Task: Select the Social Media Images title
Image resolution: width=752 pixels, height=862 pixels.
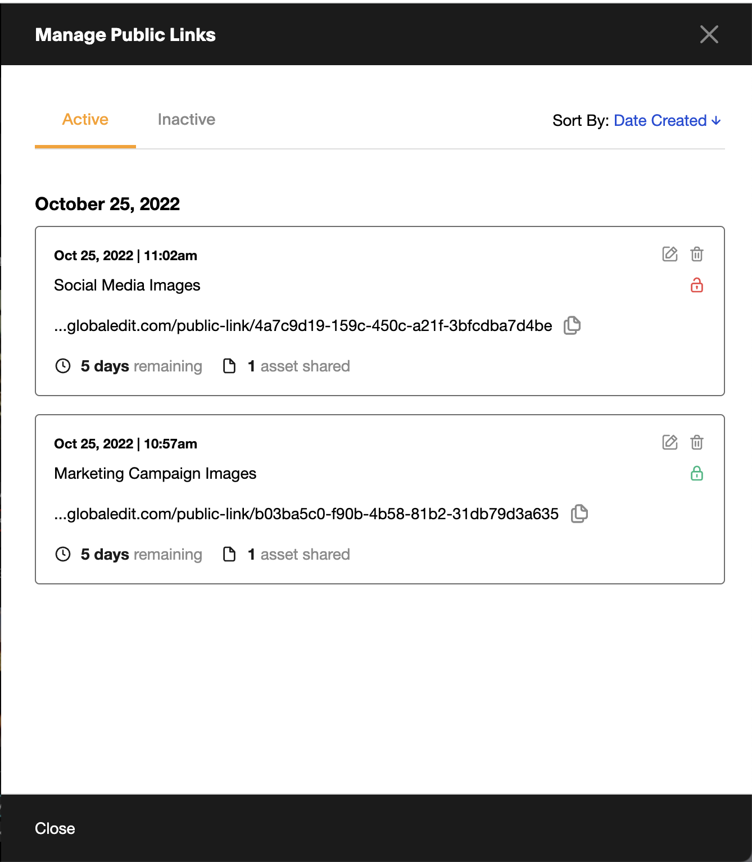Action: [x=127, y=285]
